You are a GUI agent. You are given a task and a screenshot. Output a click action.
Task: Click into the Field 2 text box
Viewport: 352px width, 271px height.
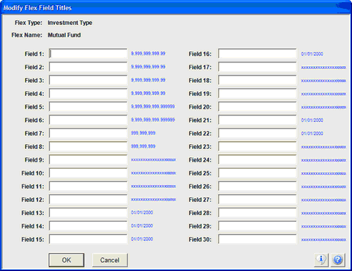[88, 67]
